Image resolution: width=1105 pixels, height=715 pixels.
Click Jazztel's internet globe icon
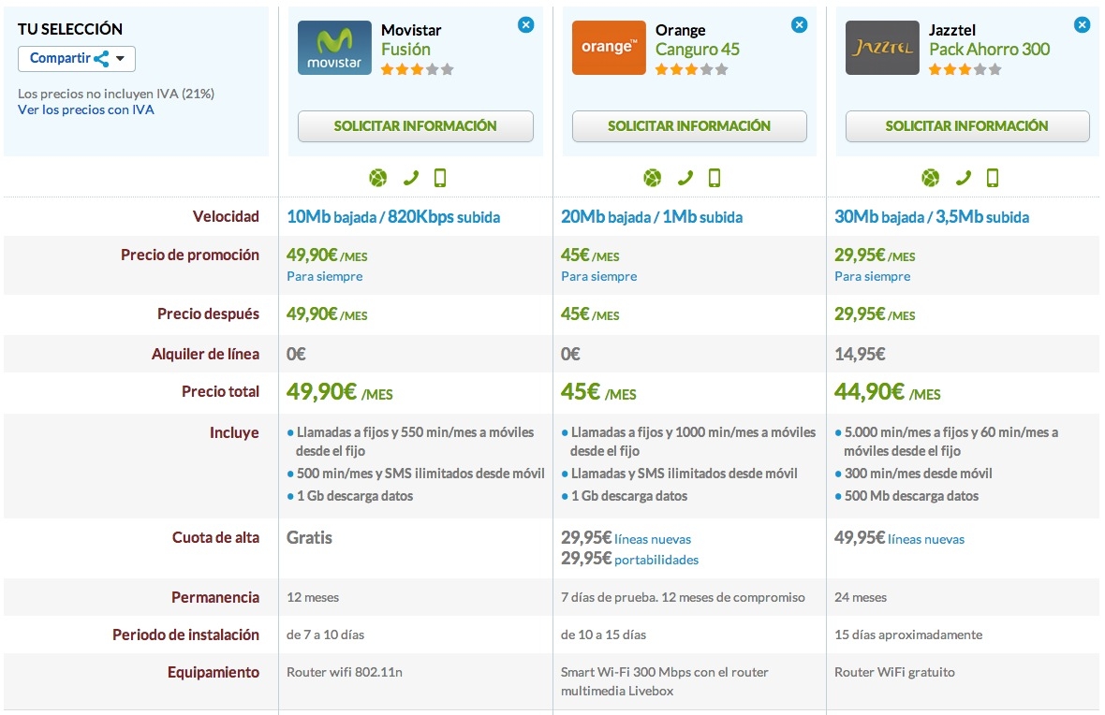point(931,178)
